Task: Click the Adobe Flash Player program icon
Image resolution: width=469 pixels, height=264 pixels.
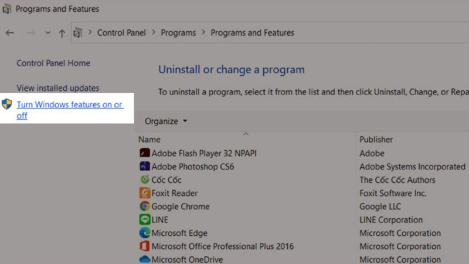Action: [x=144, y=153]
